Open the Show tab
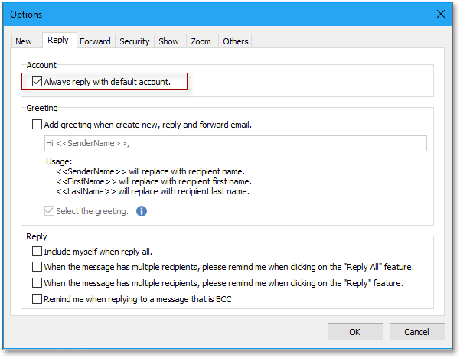The width and height of the screenshot is (460, 358). pos(168,41)
